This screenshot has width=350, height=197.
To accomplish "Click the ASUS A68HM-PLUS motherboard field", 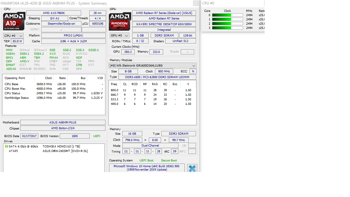I will [63, 123].
